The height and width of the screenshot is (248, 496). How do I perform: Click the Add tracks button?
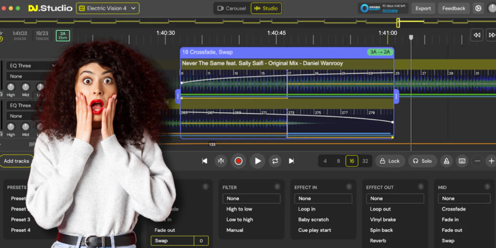[16, 161]
